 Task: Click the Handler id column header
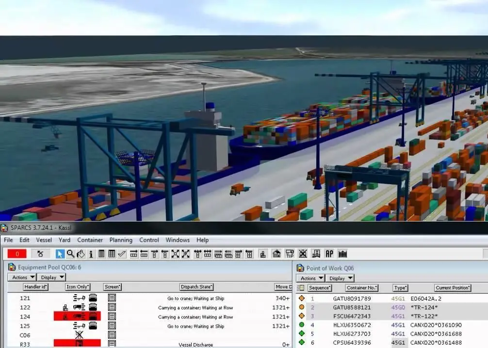[35, 287]
